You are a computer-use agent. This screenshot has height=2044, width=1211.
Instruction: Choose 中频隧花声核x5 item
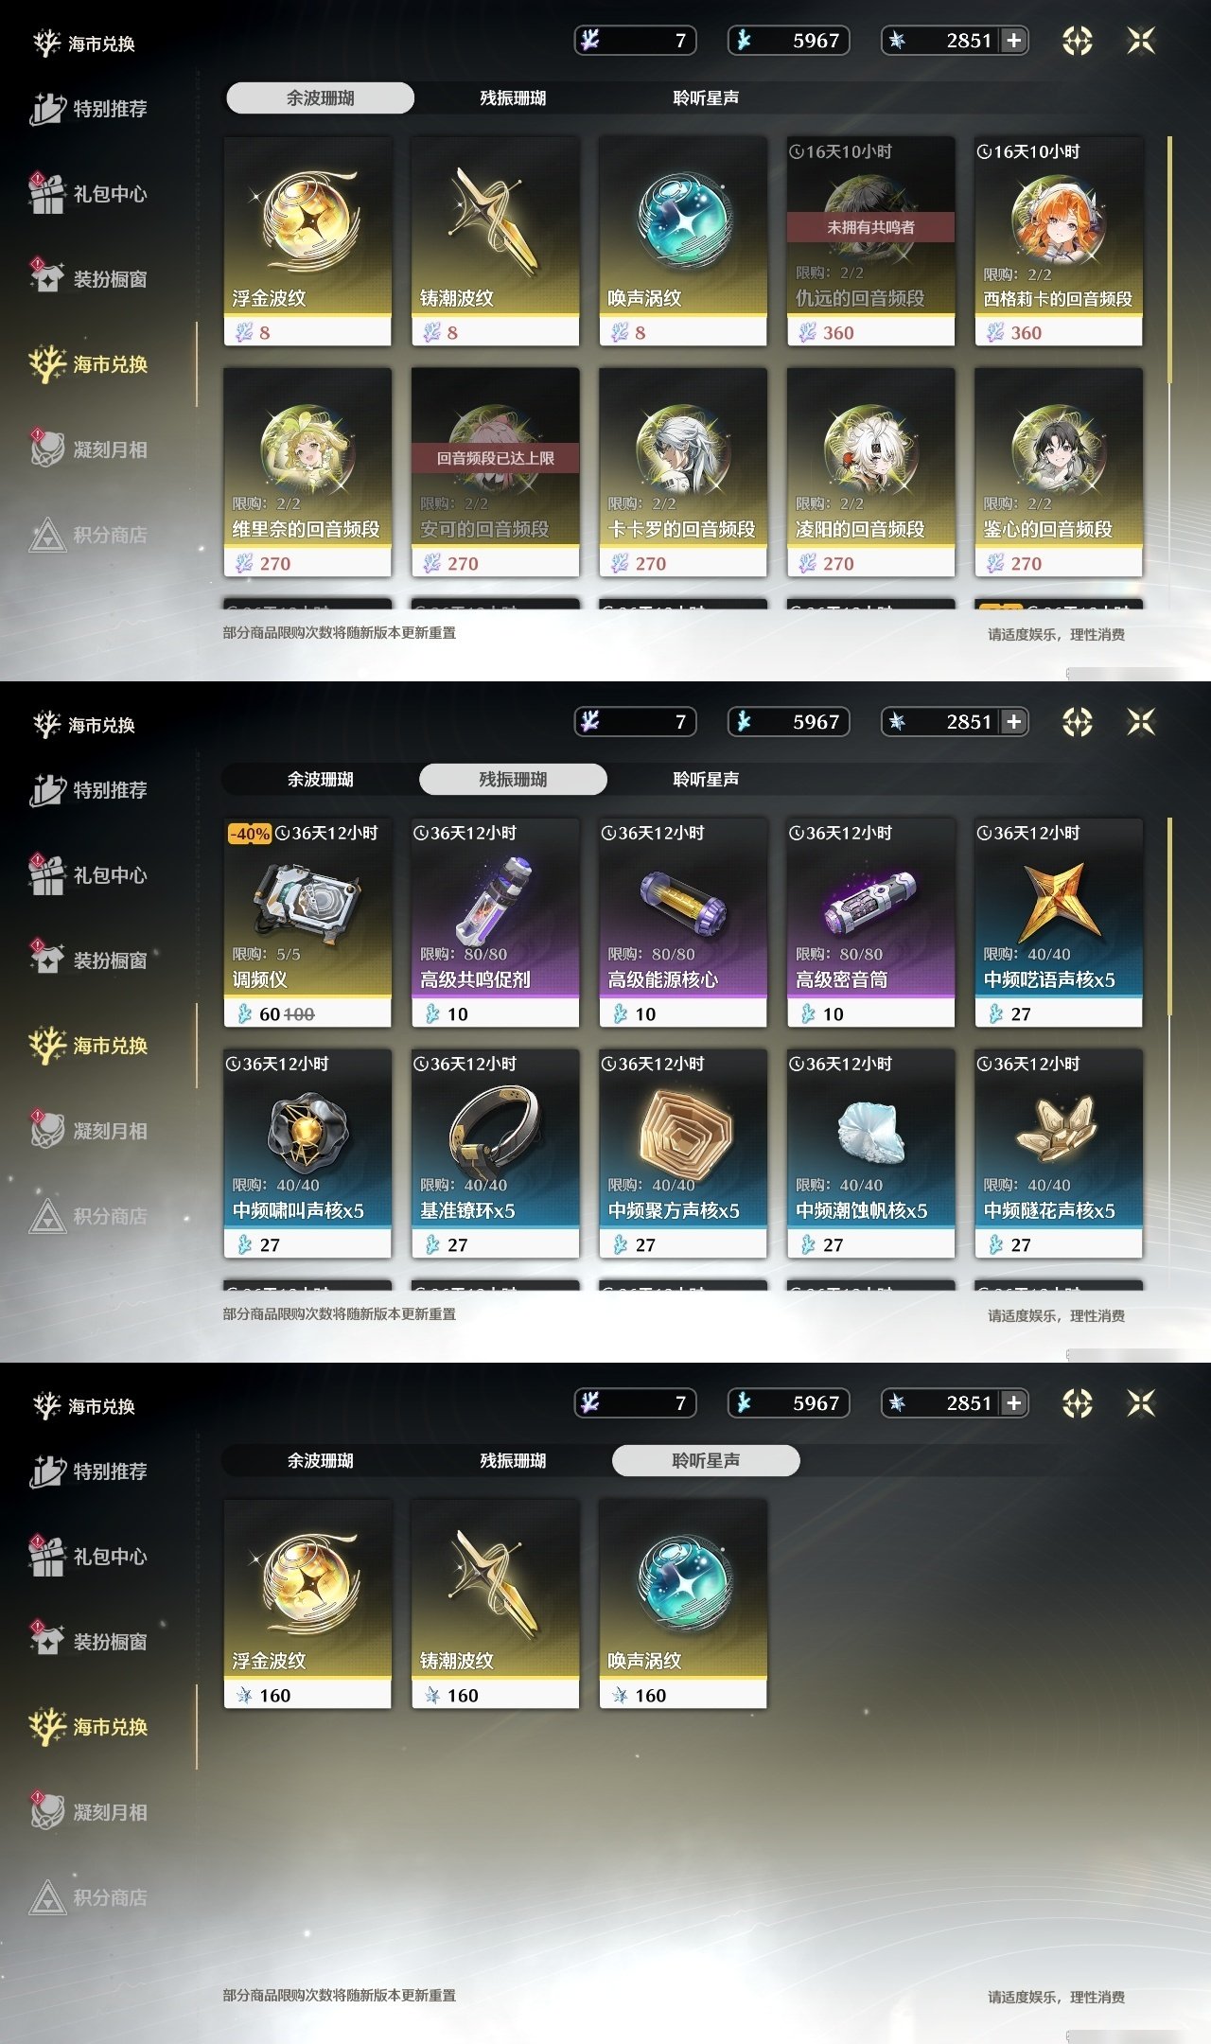pyautogui.click(x=1059, y=1154)
